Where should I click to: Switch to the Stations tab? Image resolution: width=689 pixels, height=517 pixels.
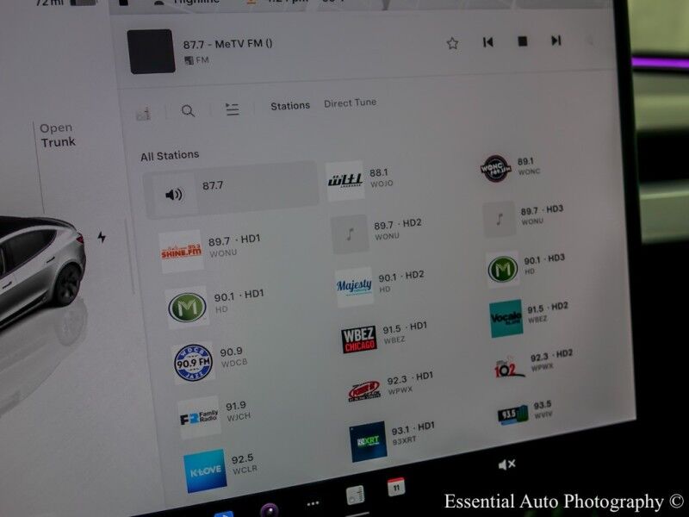click(x=290, y=106)
